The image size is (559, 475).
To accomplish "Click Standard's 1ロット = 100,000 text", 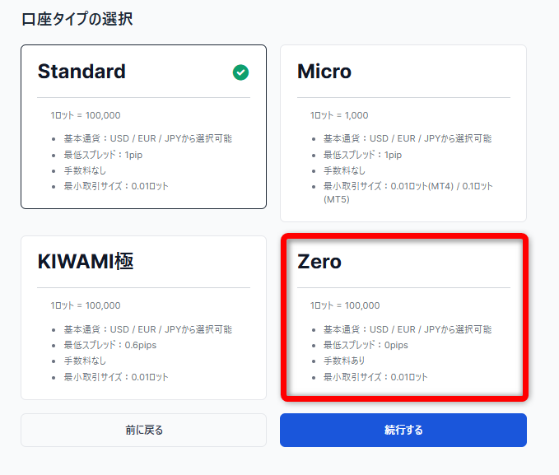I will pyautogui.click(x=85, y=115).
